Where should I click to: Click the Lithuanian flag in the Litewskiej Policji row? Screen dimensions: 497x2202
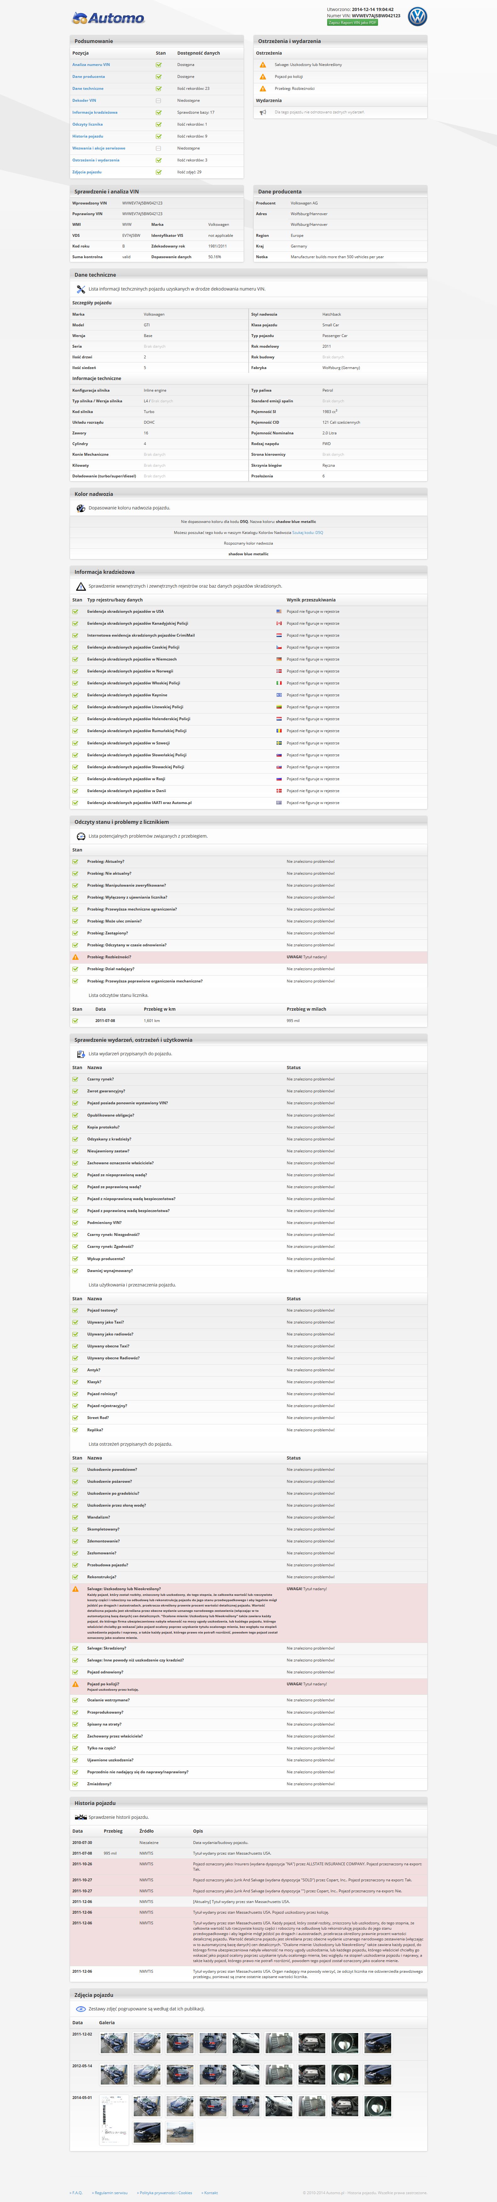coord(278,707)
